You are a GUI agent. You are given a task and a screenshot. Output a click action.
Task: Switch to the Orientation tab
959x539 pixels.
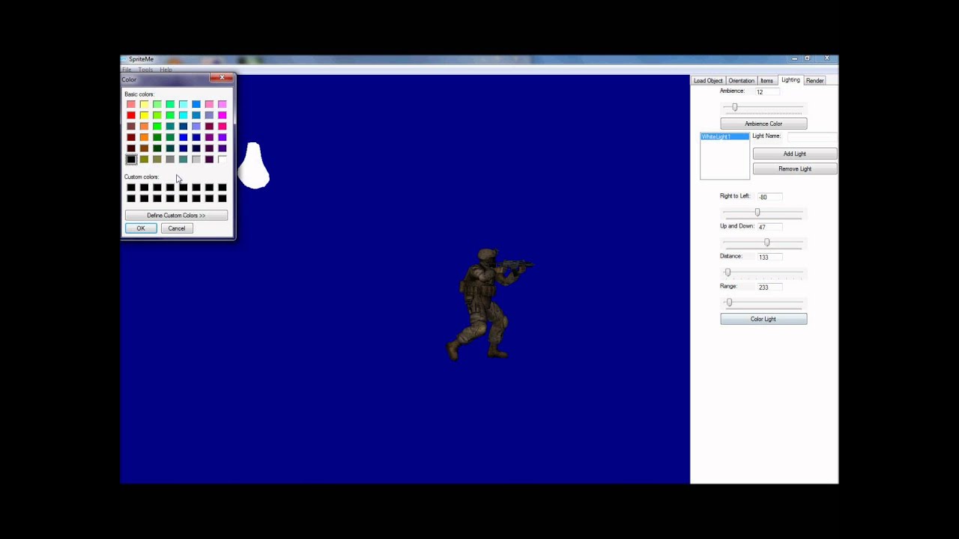(x=741, y=80)
